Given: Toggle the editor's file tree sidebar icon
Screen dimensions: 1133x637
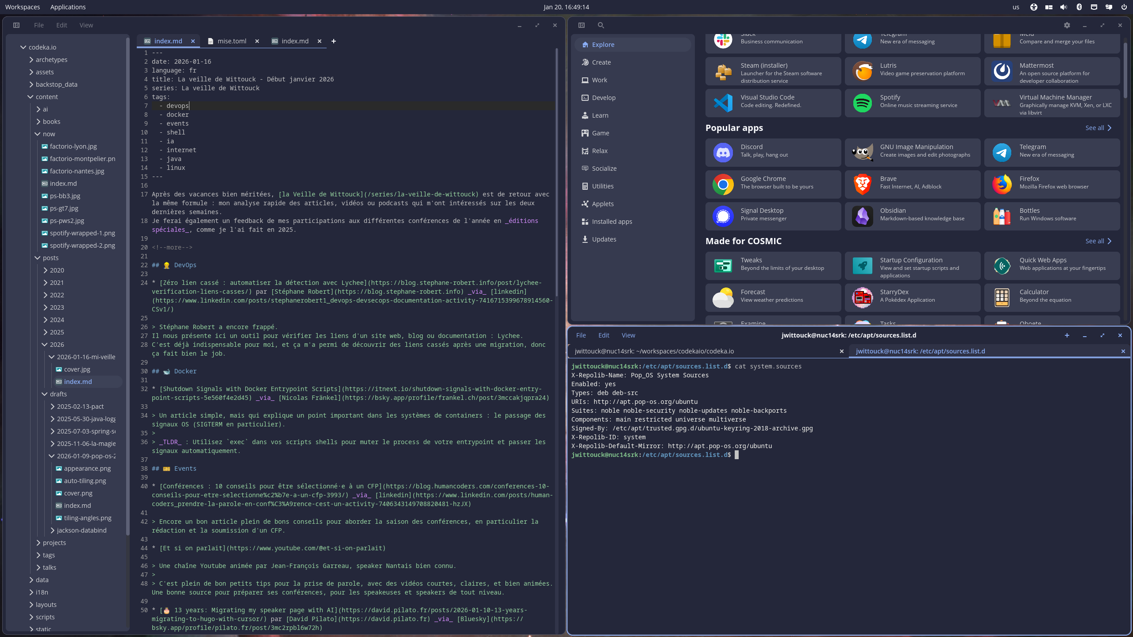Looking at the screenshot, I should (x=16, y=25).
